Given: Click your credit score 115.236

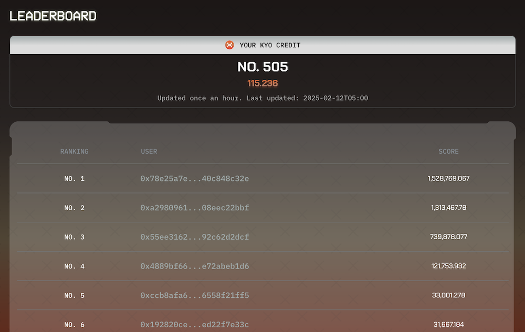Looking at the screenshot, I should [x=262, y=83].
